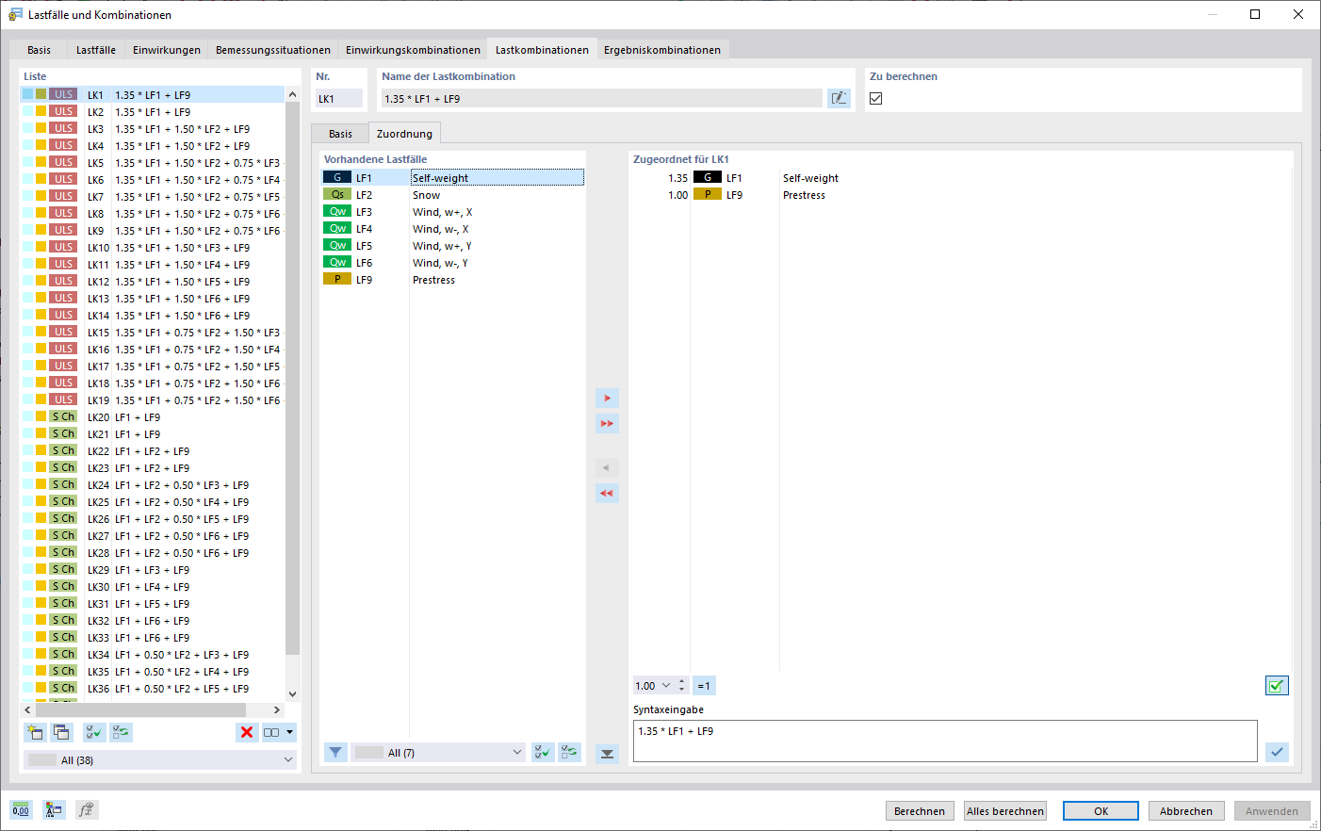The image size is (1321, 831).
Task: Open the Ergebniskombinationen tab
Action: click(x=662, y=50)
